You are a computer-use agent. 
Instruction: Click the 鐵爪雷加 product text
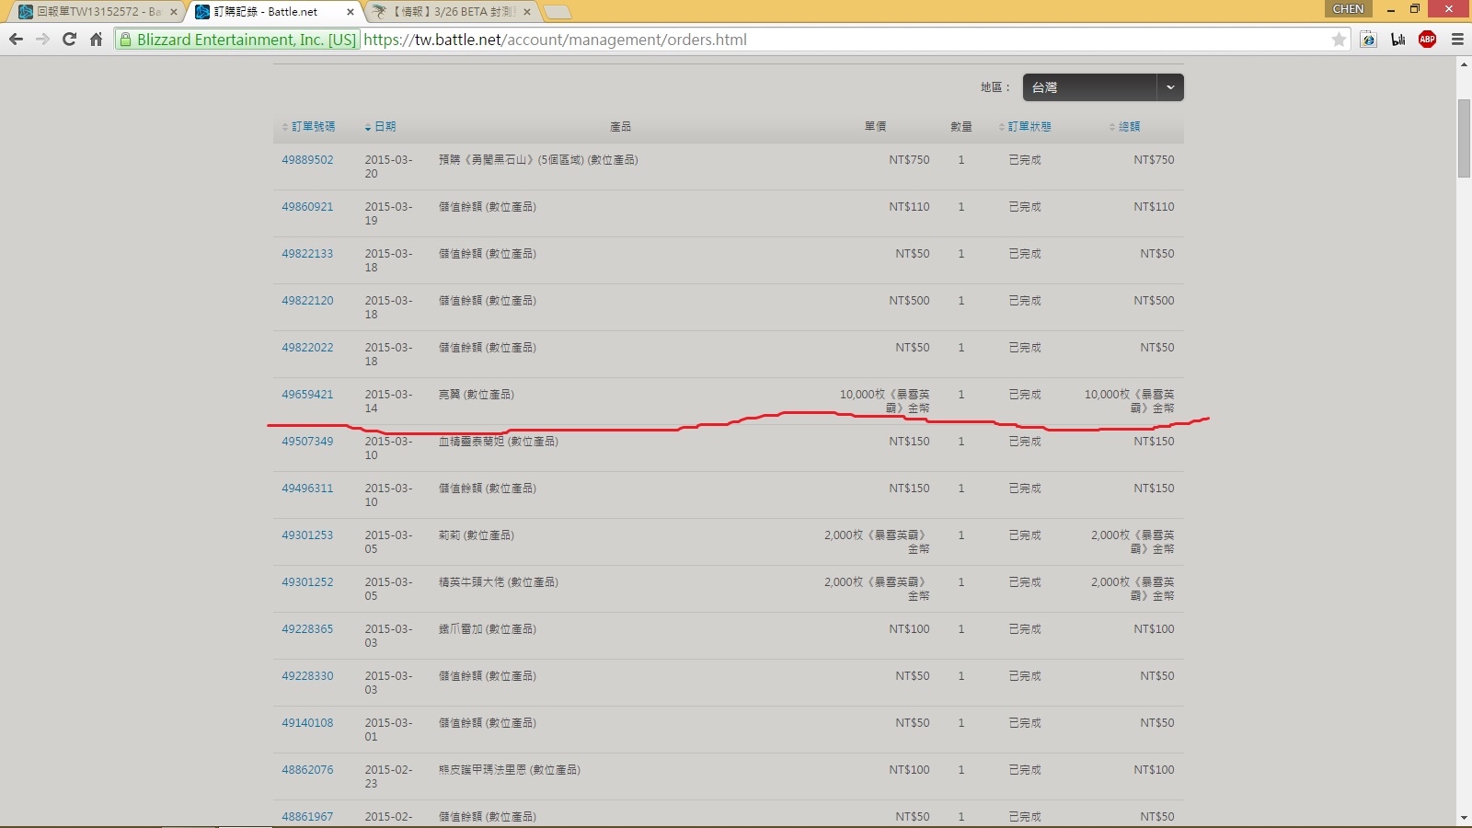[488, 629]
